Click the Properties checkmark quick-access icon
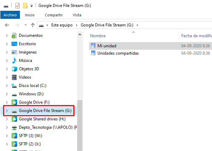 tap(17, 6)
